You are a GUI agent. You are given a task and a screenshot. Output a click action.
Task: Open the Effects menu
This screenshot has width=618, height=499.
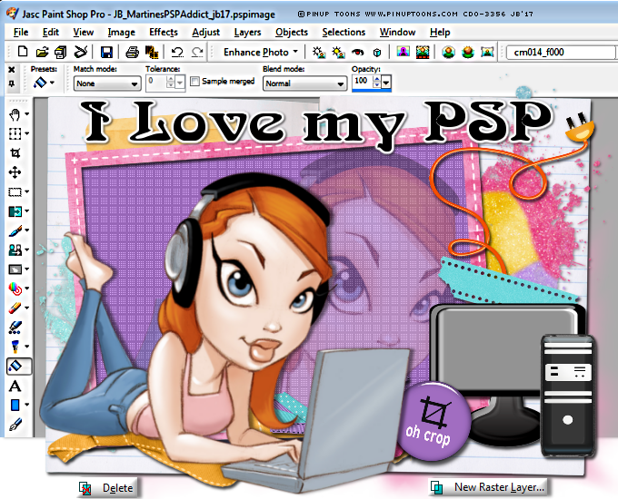click(x=164, y=32)
